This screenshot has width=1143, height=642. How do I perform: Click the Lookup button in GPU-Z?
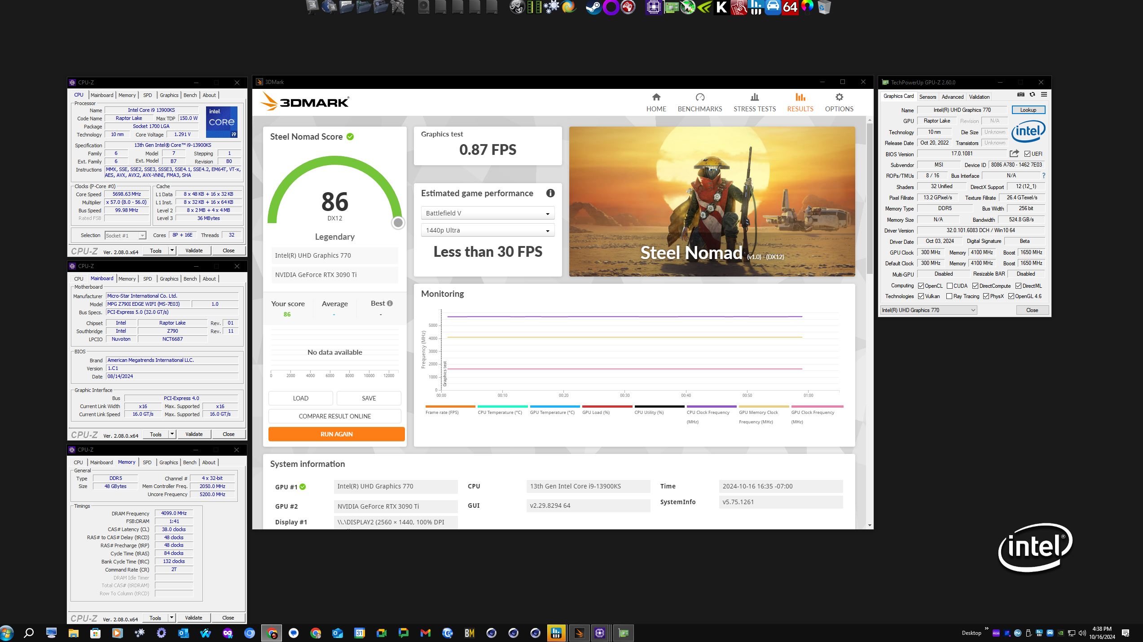click(x=1028, y=110)
